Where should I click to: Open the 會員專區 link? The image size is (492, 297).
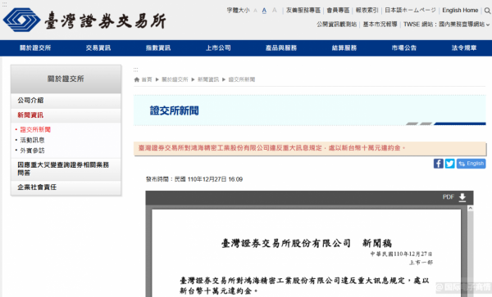point(338,11)
